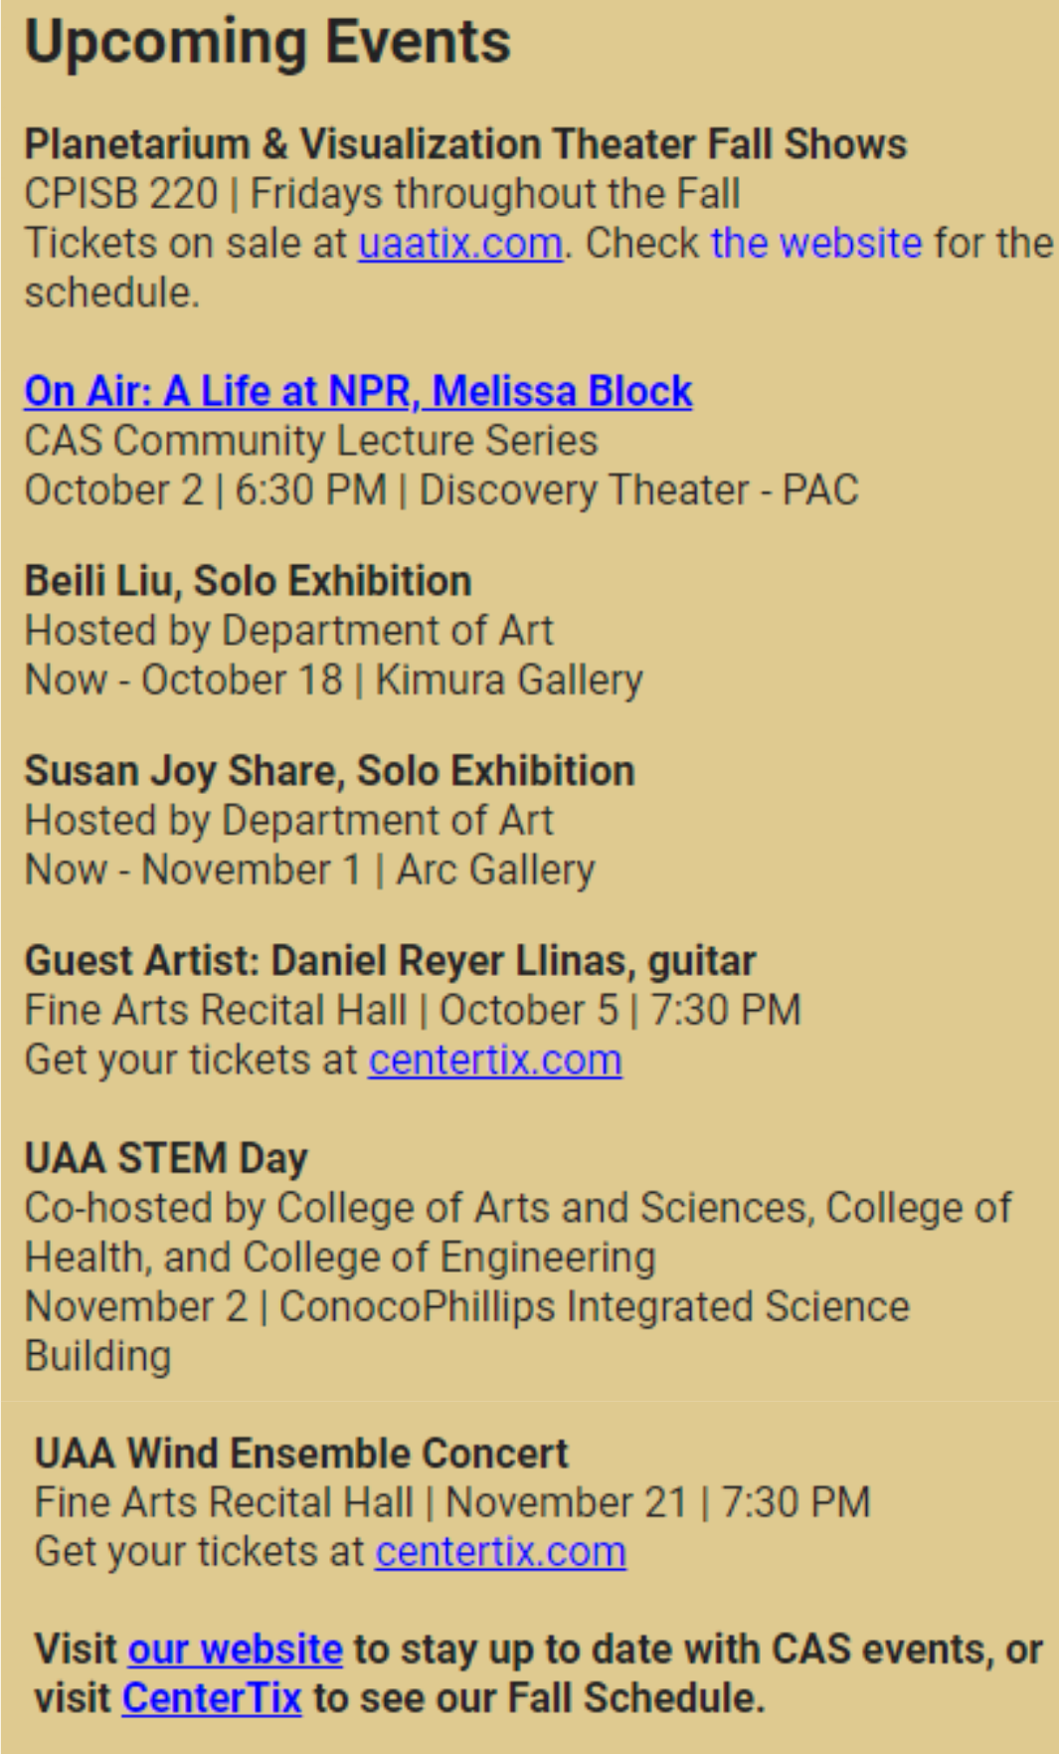Click the "Susan Joy Share, Solo Exhibition" title
Viewport: 1059px width, 1754px height.
pyautogui.click(x=329, y=771)
